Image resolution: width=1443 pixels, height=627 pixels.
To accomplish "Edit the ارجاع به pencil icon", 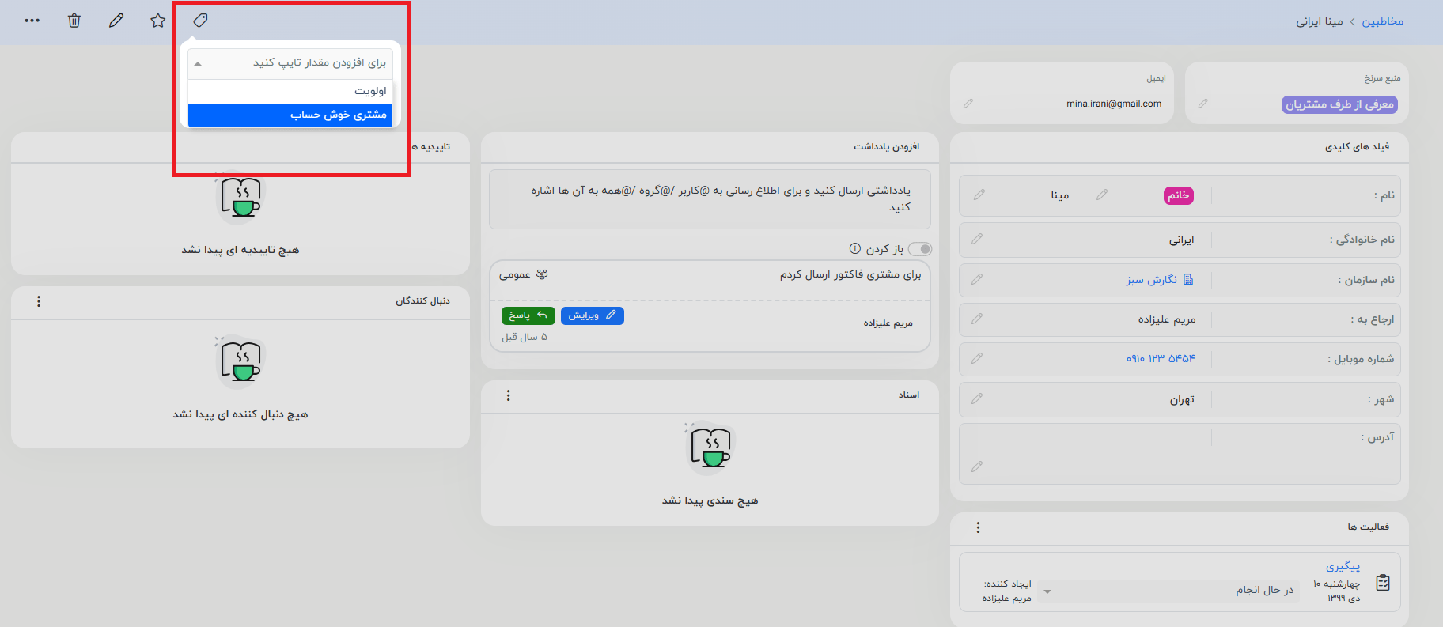I will [x=977, y=319].
